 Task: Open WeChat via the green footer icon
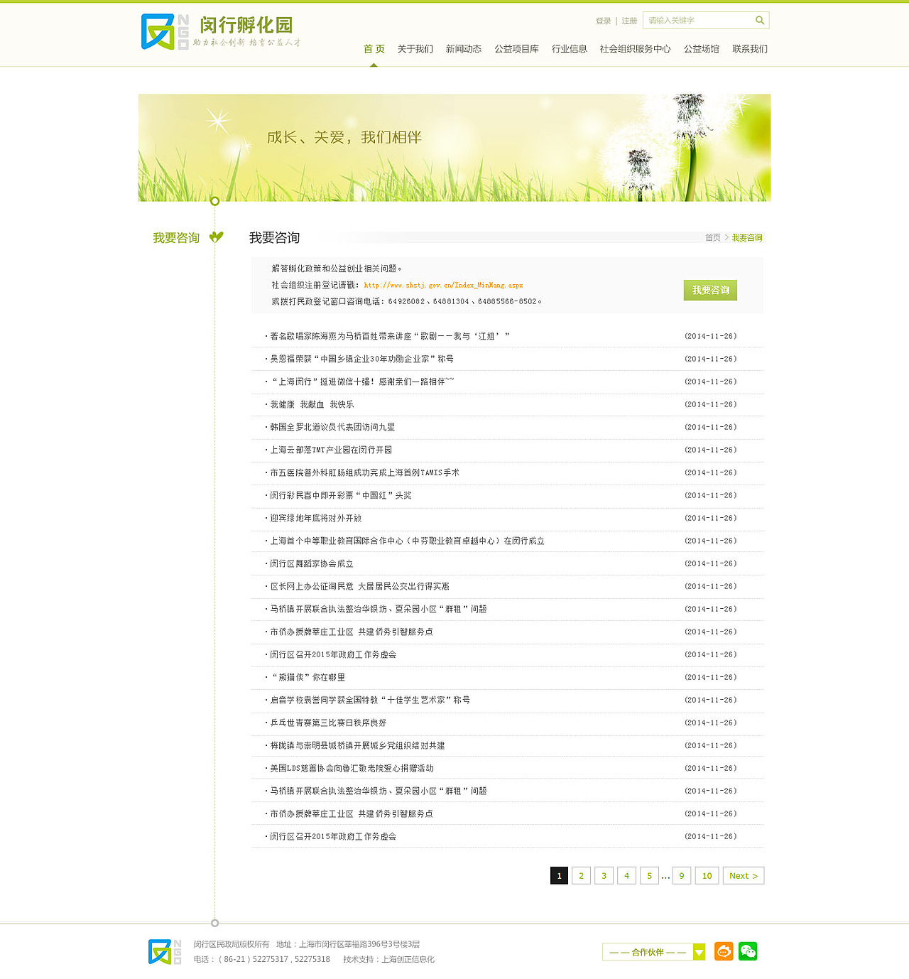(749, 951)
